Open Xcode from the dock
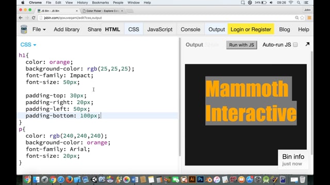Screen dimensions: 330x185 coord(77,179)
